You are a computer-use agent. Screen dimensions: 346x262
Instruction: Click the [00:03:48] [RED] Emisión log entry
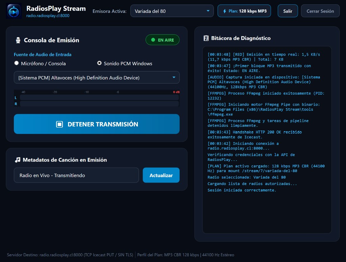pos(264,57)
